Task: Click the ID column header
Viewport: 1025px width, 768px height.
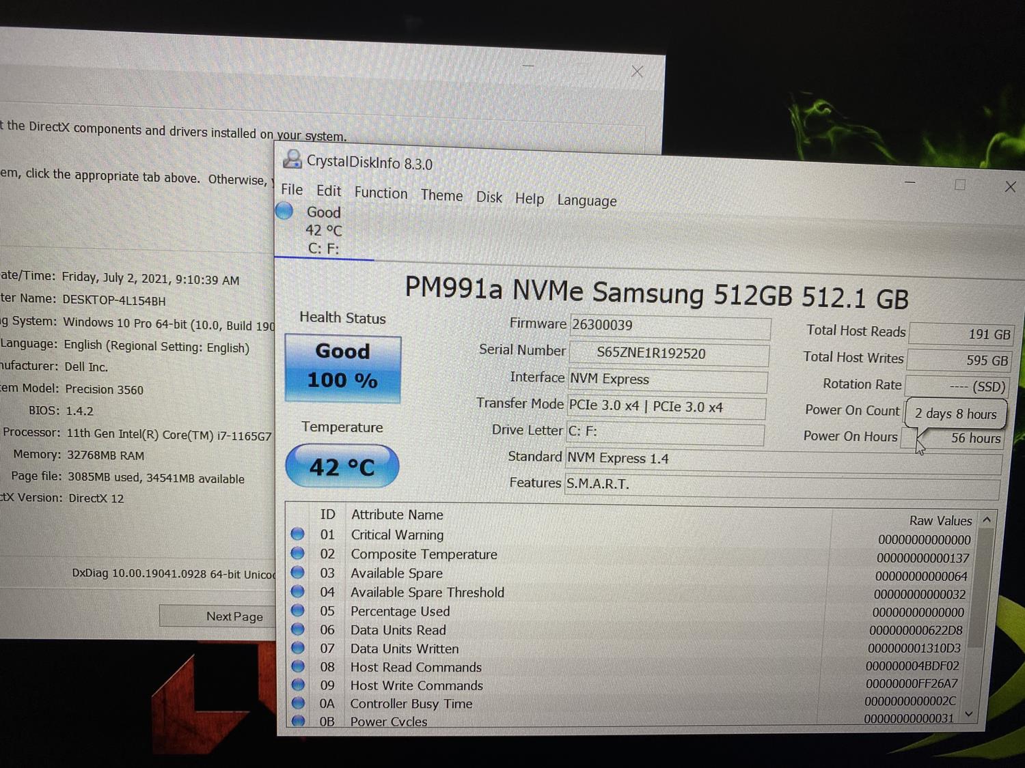Action: click(328, 514)
